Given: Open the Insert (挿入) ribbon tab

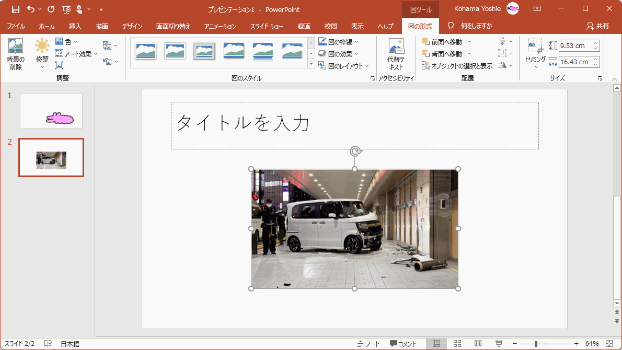Looking at the screenshot, I should [x=75, y=26].
